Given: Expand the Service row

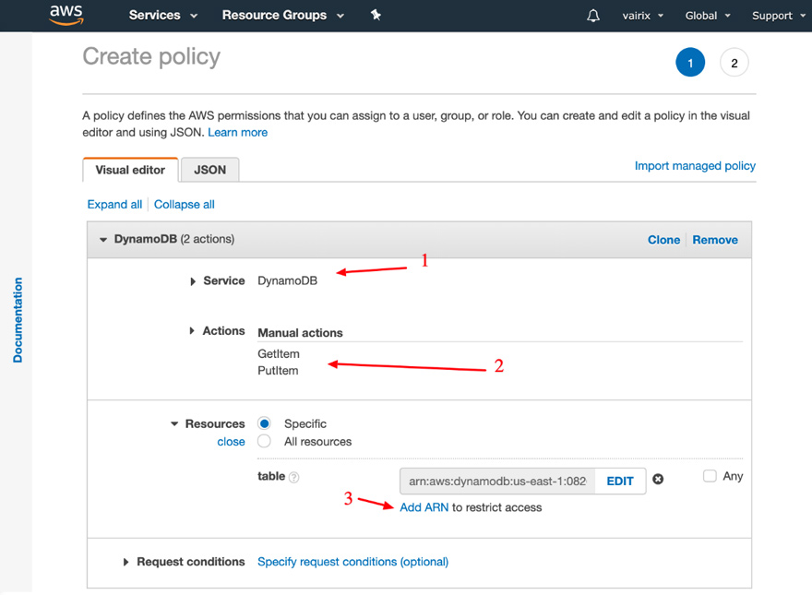Looking at the screenshot, I should 193,281.
